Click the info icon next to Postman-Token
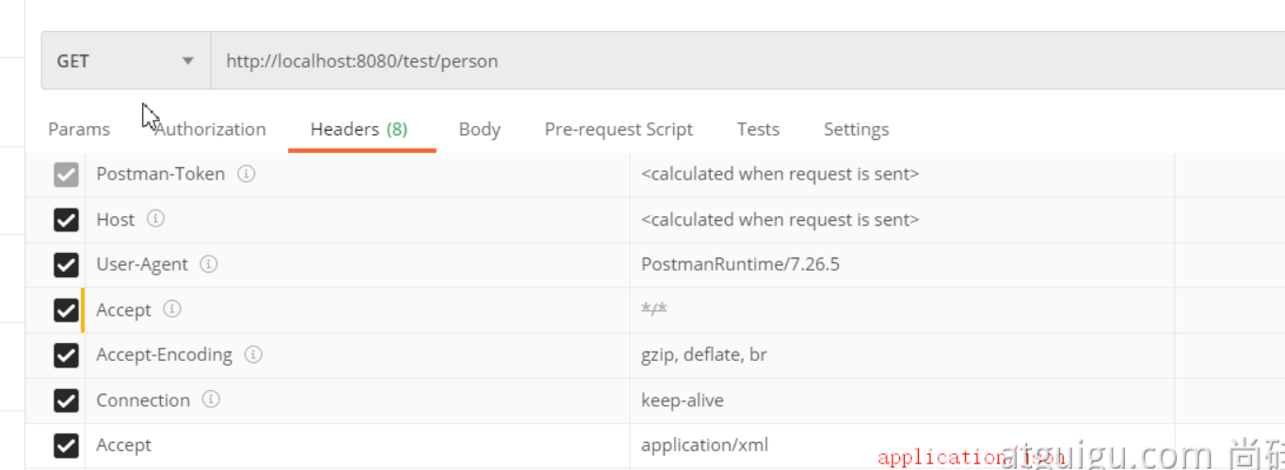Image resolution: width=1285 pixels, height=470 pixels. point(247,174)
